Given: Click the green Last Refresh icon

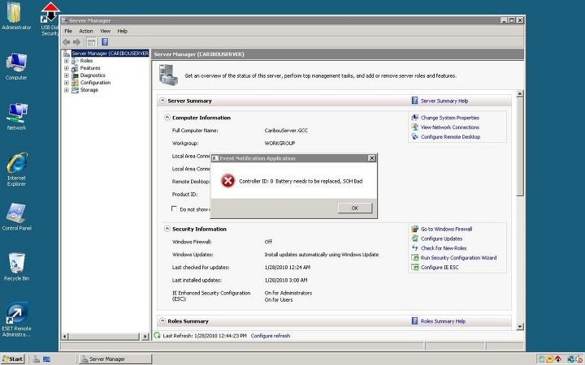Looking at the screenshot, I should 157,336.
